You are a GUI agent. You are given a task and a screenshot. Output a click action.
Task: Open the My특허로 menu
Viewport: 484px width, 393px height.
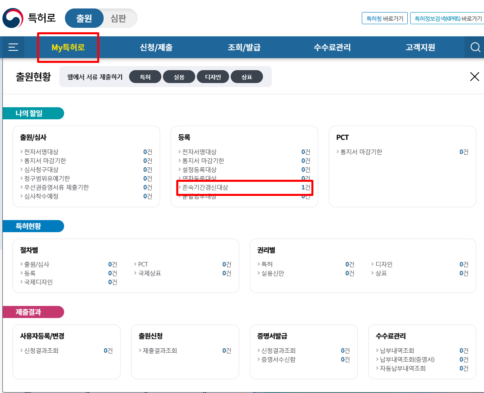pos(68,48)
